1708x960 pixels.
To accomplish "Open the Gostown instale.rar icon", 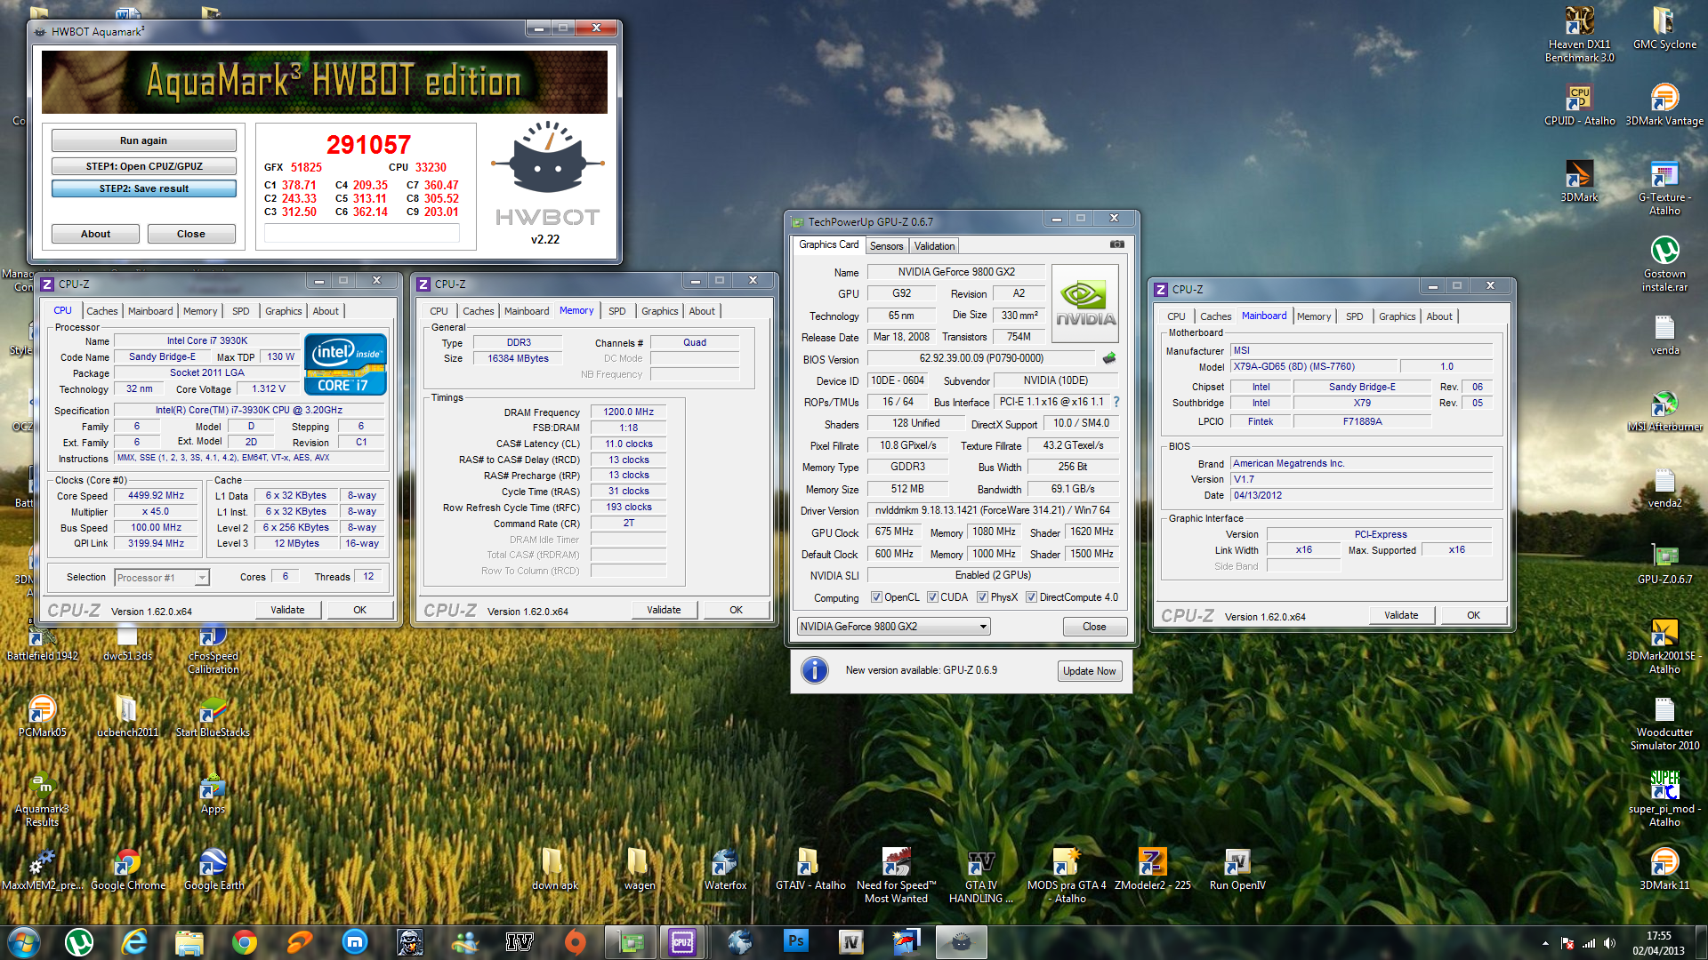I will 1664,264.
